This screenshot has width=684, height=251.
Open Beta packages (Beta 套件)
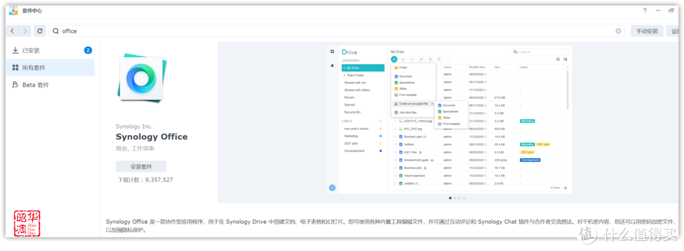coord(50,85)
